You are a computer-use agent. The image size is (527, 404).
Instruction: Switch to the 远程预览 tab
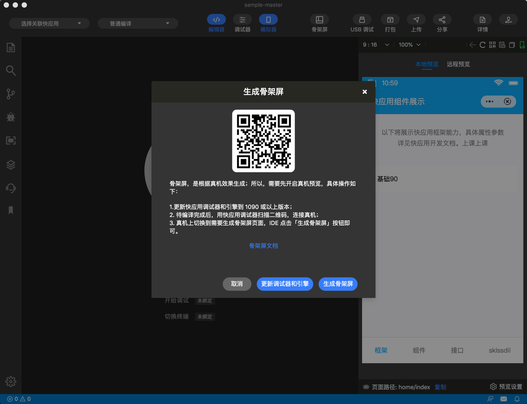[458, 64]
